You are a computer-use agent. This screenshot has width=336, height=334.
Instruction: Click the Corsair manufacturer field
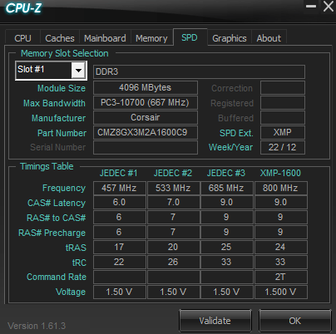(146, 118)
